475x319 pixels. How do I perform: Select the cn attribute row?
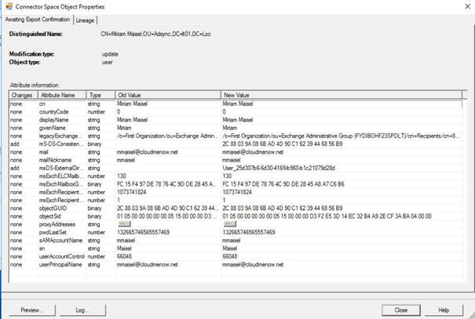point(62,102)
